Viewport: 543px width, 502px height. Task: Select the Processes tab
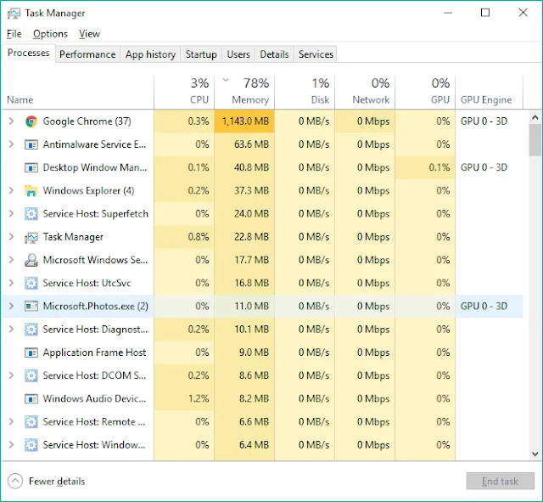point(28,53)
